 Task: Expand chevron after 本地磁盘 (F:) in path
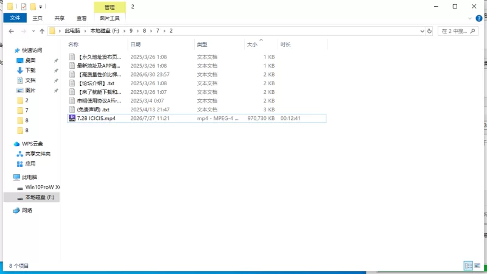[x=124, y=31]
